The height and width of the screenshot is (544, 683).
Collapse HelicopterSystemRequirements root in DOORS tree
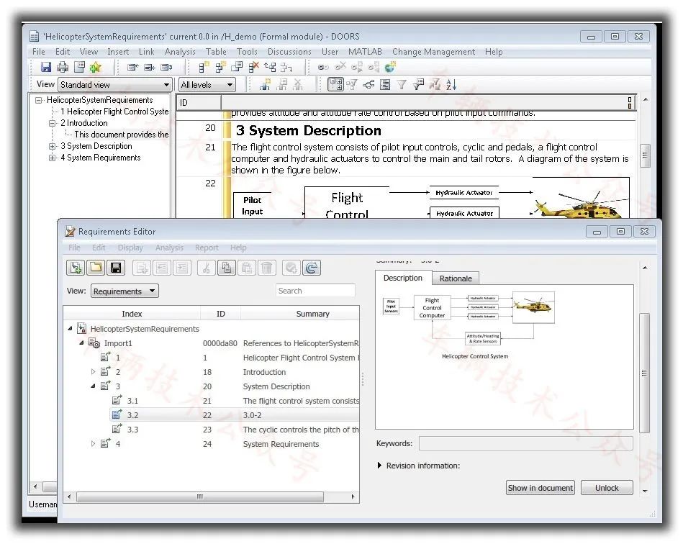(39, 100)
